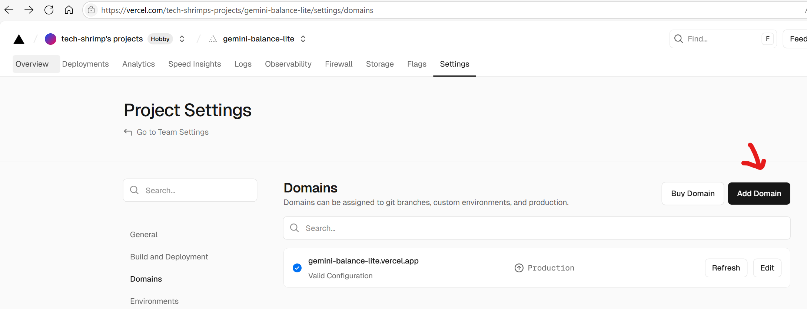This screenshot has height=309, width=807.
Task: Expand the team switcher chevrons
Action: 182,39
